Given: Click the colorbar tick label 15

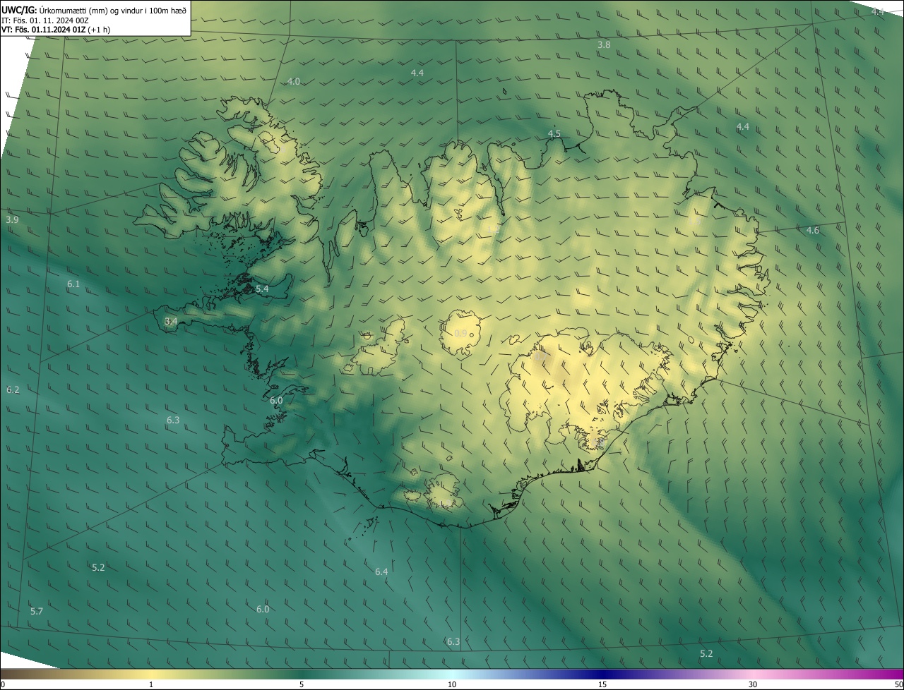Looking at the screenshot, I should coord(602,684).
